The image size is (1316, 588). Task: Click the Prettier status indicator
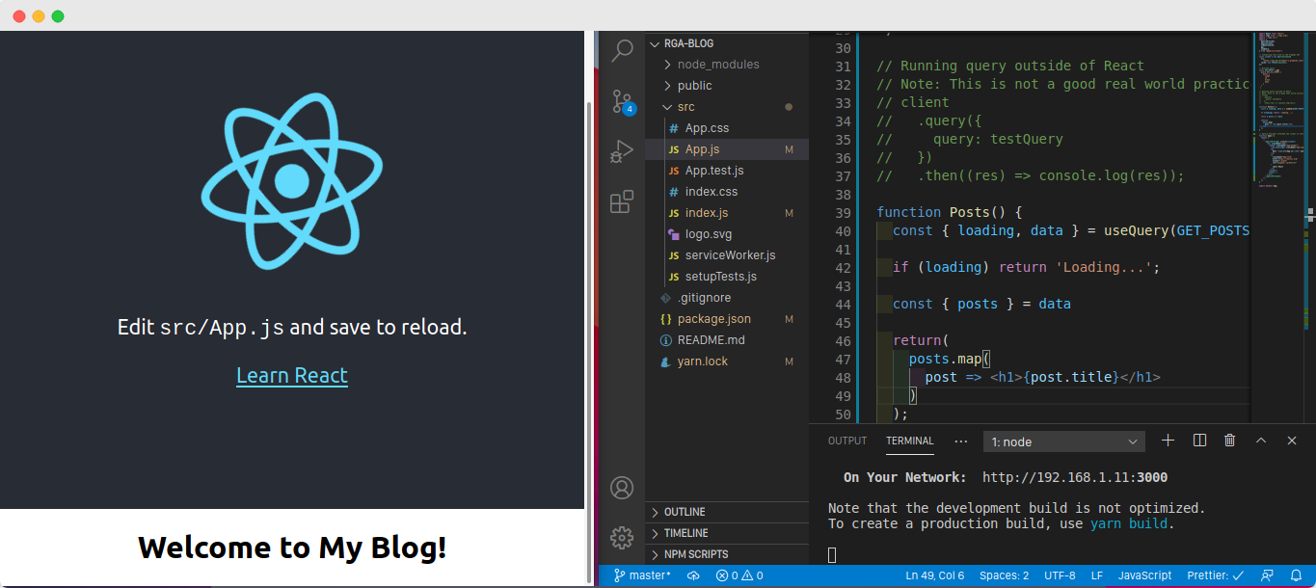click(1215, 575)
